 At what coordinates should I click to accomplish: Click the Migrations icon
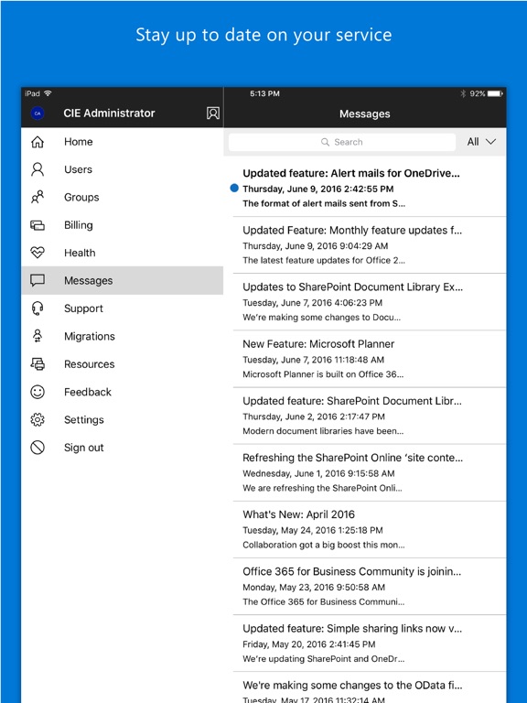[38, 336]
